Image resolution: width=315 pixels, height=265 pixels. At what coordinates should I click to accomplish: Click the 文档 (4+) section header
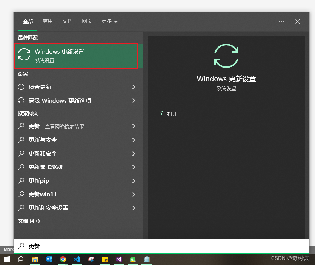tap(29, 221)
